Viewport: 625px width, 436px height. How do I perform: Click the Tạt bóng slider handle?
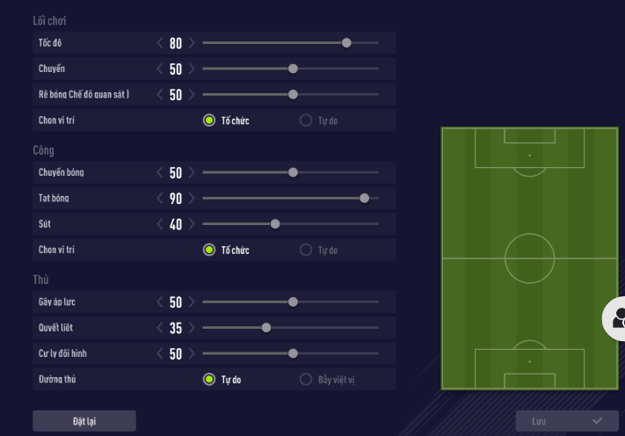[x=365, y=199]
